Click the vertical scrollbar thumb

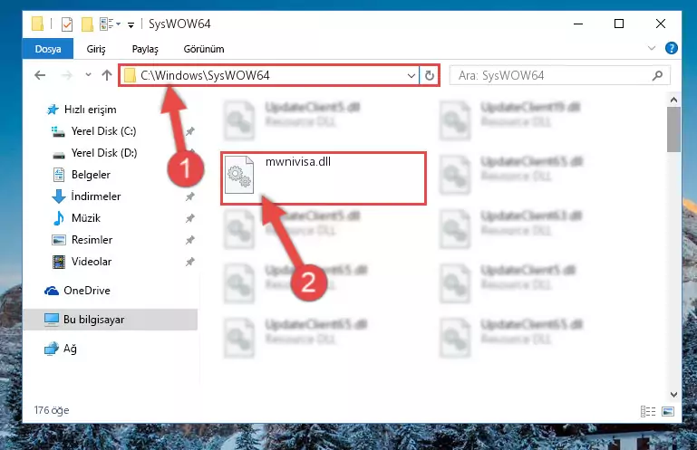click(x=673, y=129)
